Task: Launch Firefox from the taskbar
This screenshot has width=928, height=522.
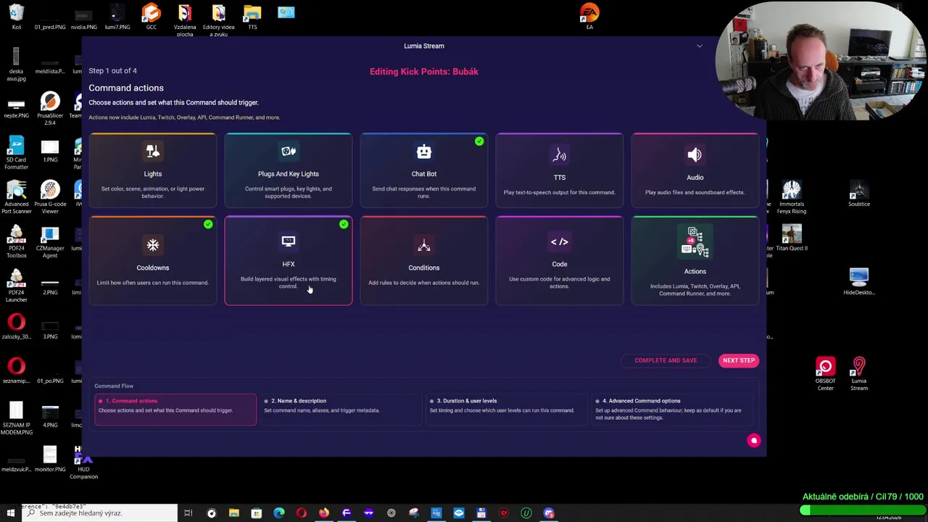Action: click(323, 513)
